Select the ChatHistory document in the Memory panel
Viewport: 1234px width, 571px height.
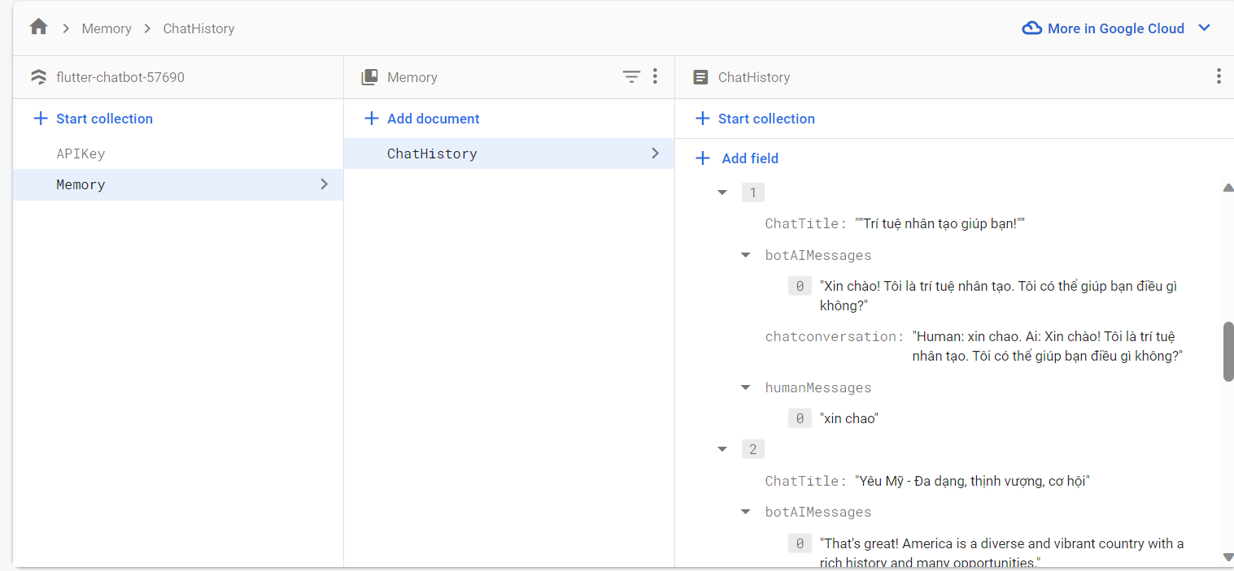[x=432, y=153]
